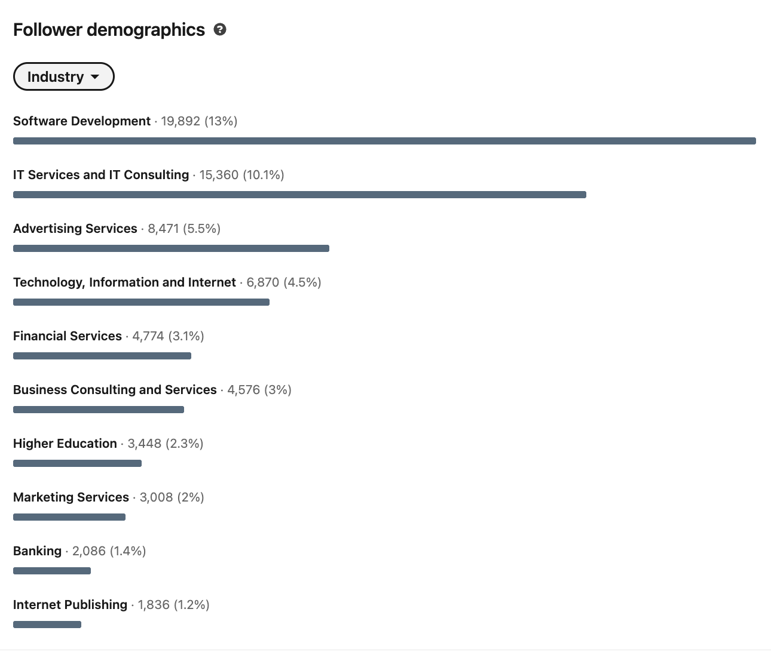Image resolution: width=771 pixels, height=652 pixels.
Task: Click the Business Consulting and Services label
Action: (x=115, y=389)
